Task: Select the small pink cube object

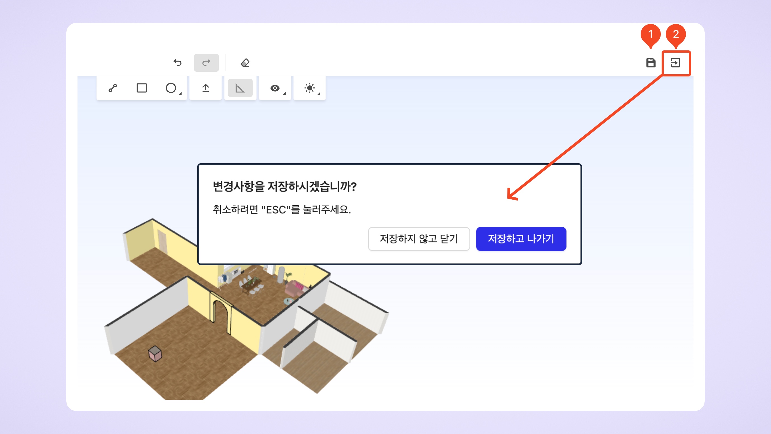Action: tap(155, 353)
